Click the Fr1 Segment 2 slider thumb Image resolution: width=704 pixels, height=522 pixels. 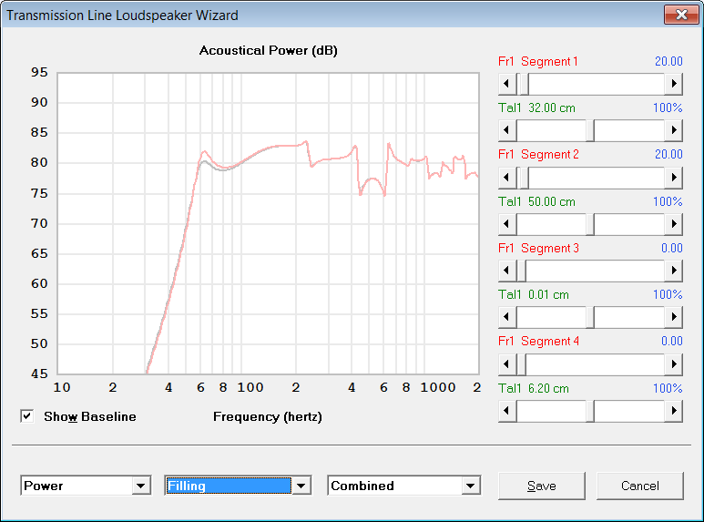tap(524, 178)
